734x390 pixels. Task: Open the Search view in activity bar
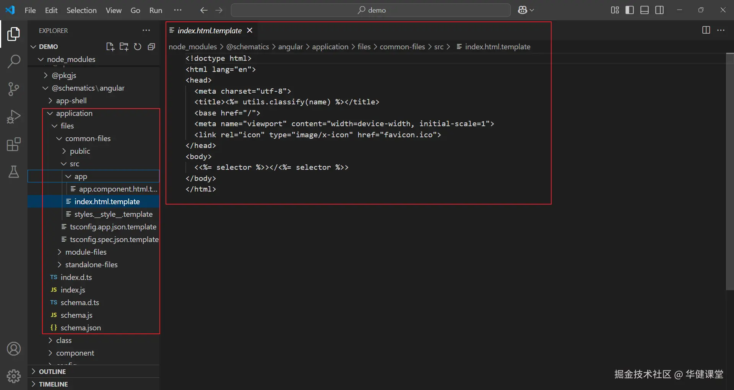pyautogui.click(x=14, y=61)
